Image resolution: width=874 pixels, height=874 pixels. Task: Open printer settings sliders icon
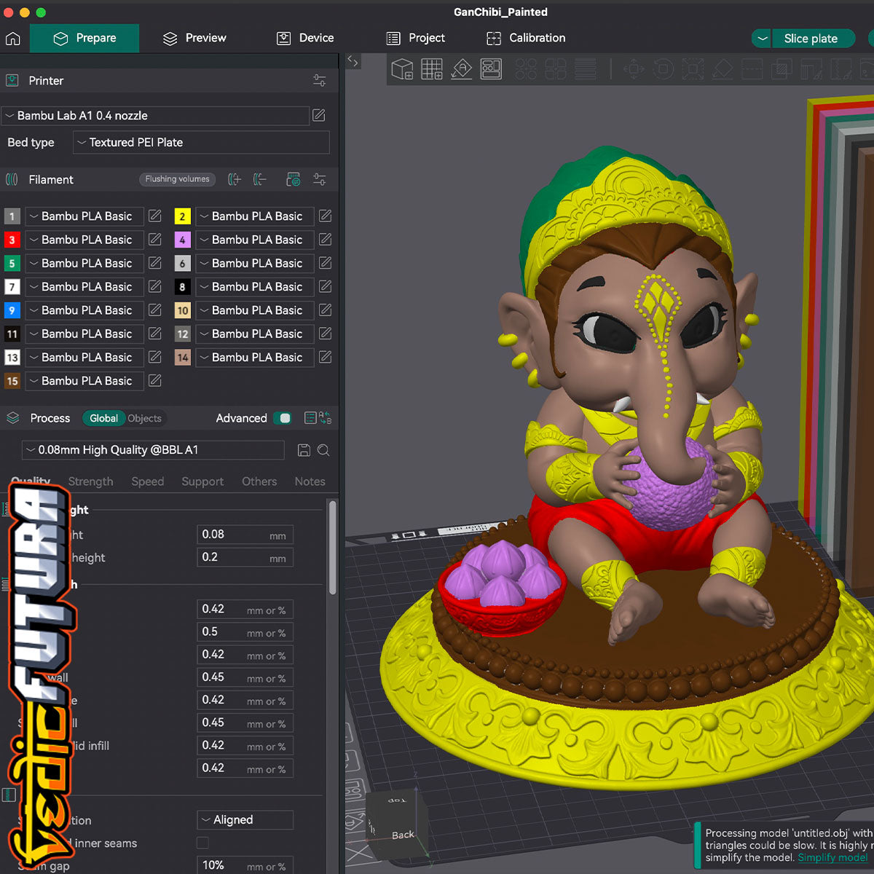click(x=319, y=81)
